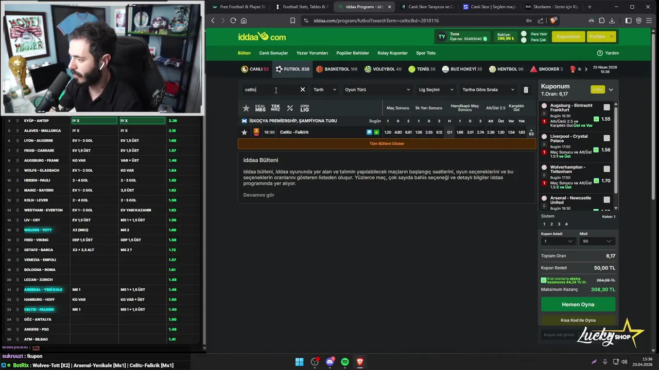Go to browser home page

coord(244,21)
